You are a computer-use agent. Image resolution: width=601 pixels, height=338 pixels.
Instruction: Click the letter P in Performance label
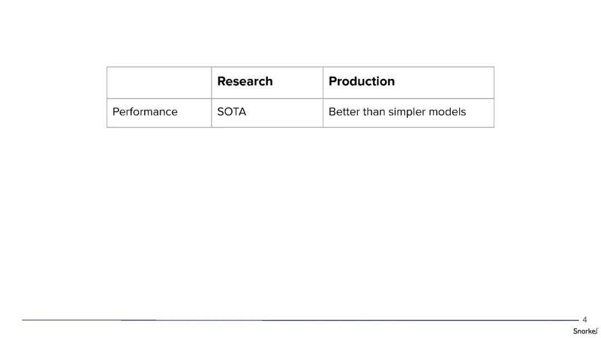point(116,112)
